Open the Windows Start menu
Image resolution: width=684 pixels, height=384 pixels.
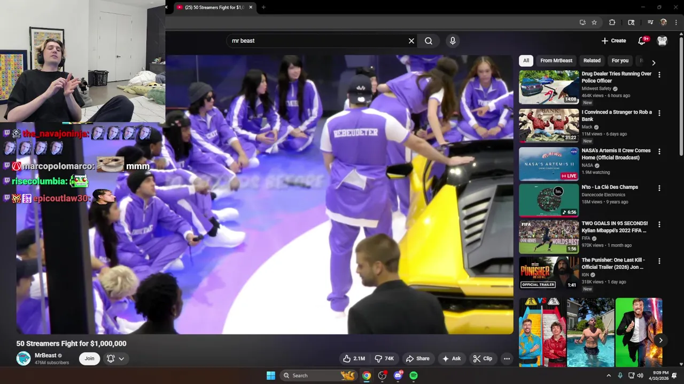271,375
